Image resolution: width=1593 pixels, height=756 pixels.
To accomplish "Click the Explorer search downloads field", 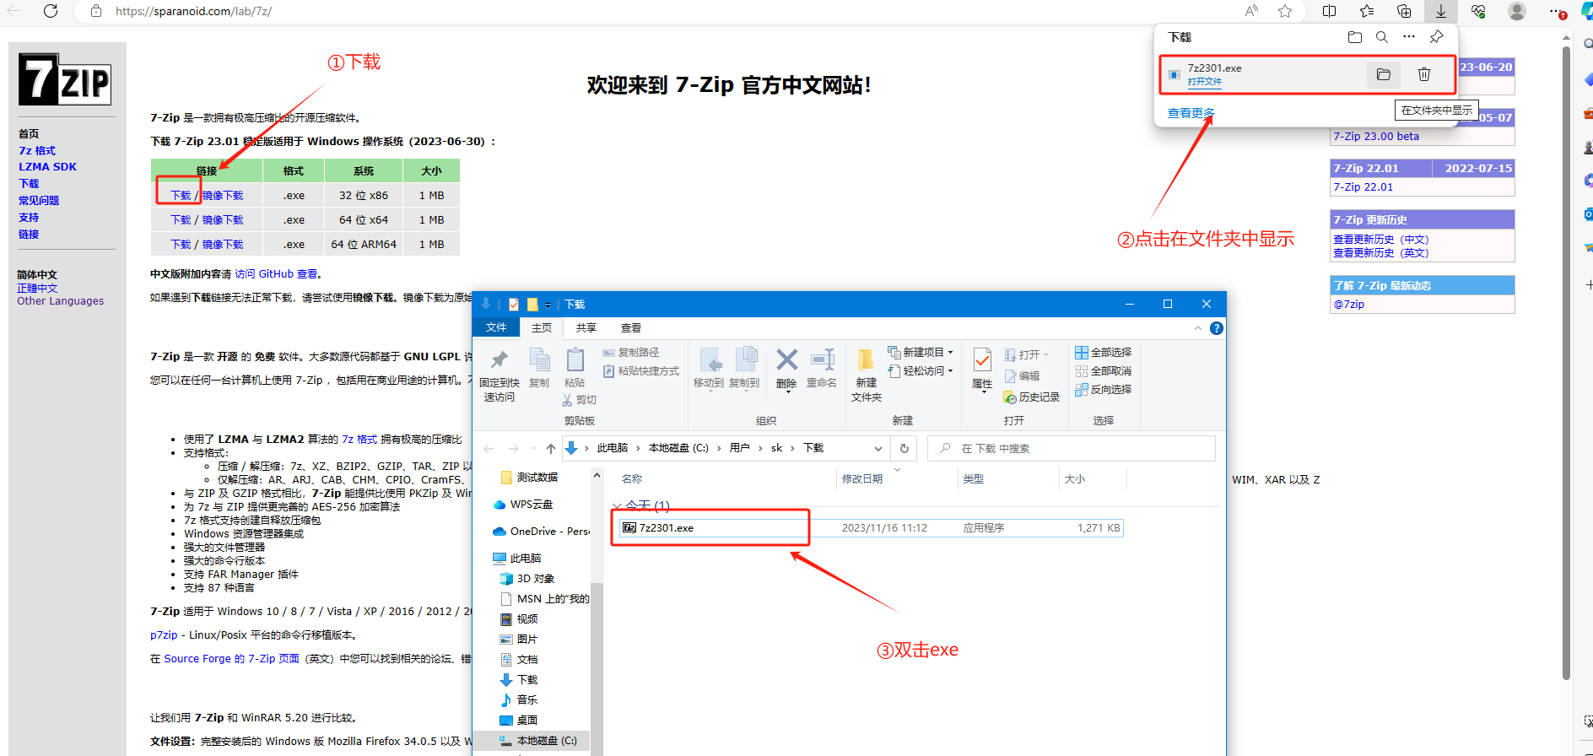I will click(x=1072, y=448).
